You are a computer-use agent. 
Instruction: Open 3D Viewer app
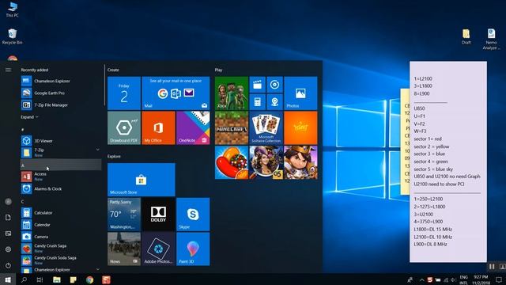(x=61, y=141)
